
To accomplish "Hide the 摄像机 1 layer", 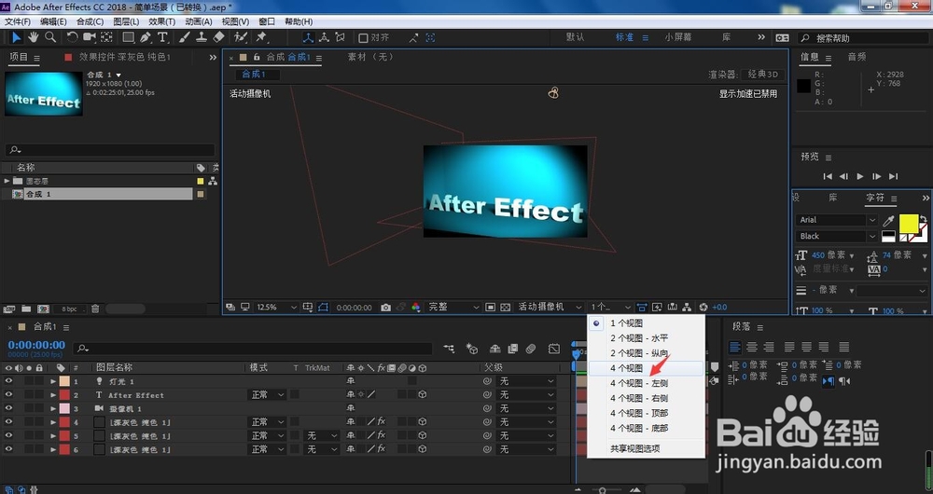I will pos(8,408).
